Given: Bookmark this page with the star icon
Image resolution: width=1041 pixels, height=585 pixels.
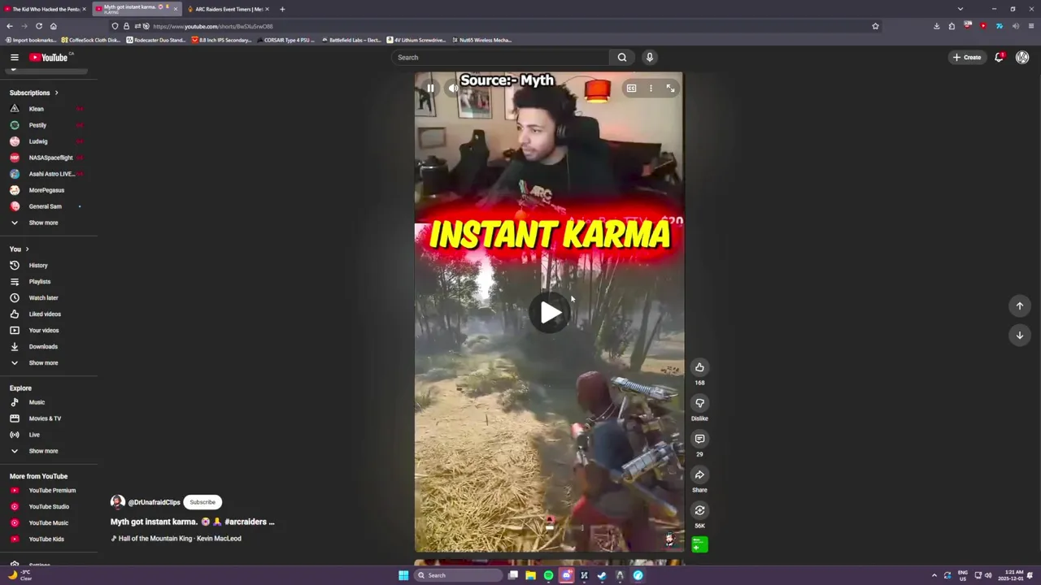Looking at the screenshot, I should (875, 26).
